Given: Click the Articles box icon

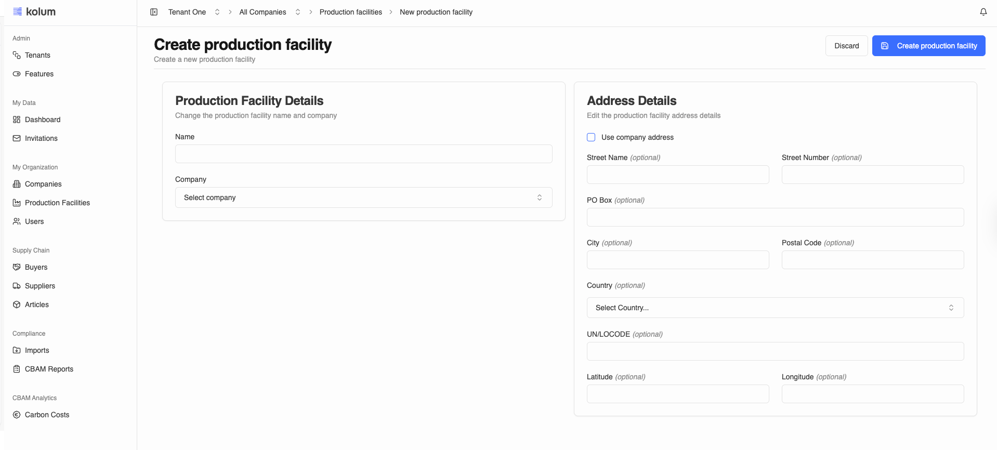Looking at the screenshot, I should pos(17,305).
